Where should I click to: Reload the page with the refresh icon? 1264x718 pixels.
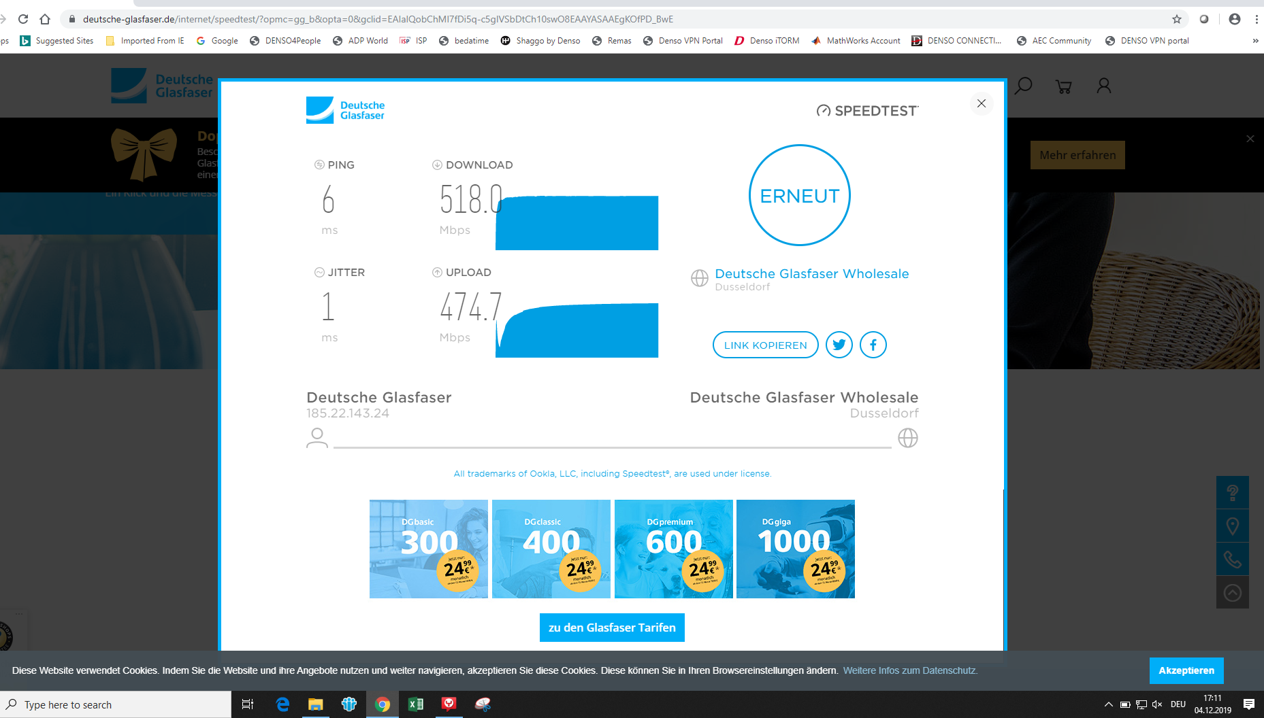coord(23,19)
